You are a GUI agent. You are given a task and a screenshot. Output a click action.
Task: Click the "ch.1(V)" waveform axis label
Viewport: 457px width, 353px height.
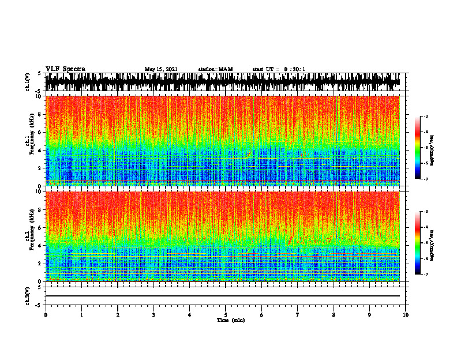pyautogui.click(x=28, y=82)
